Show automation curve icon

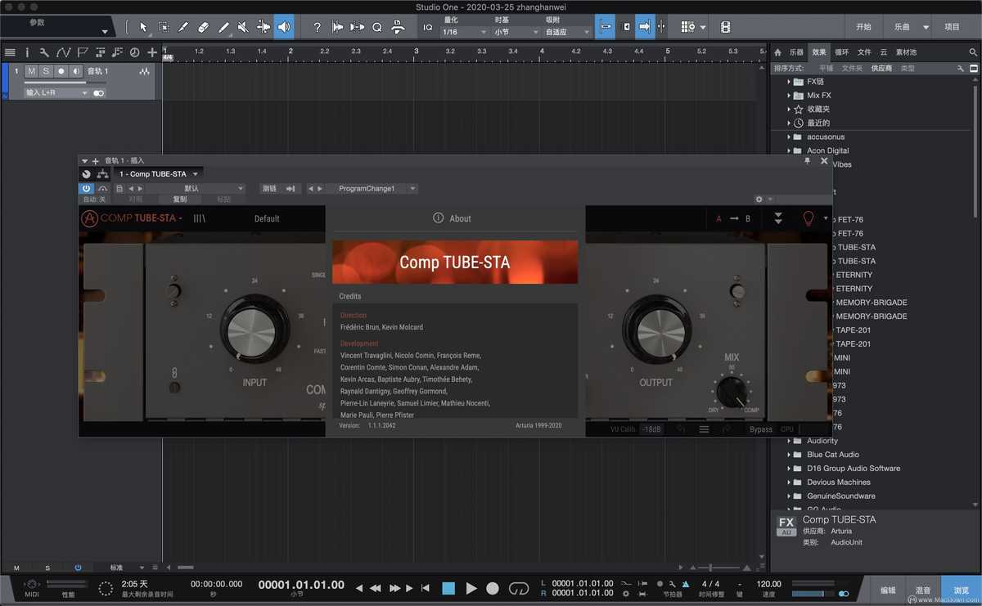coord(63,52)
